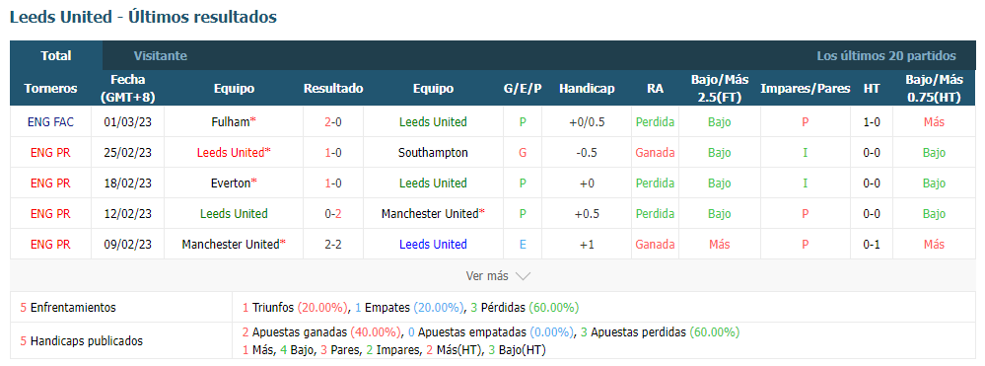Screen dimensions: 985x366
Task: Click Manchester United in the 12/02/23 row
Action: tap(430, 214)
